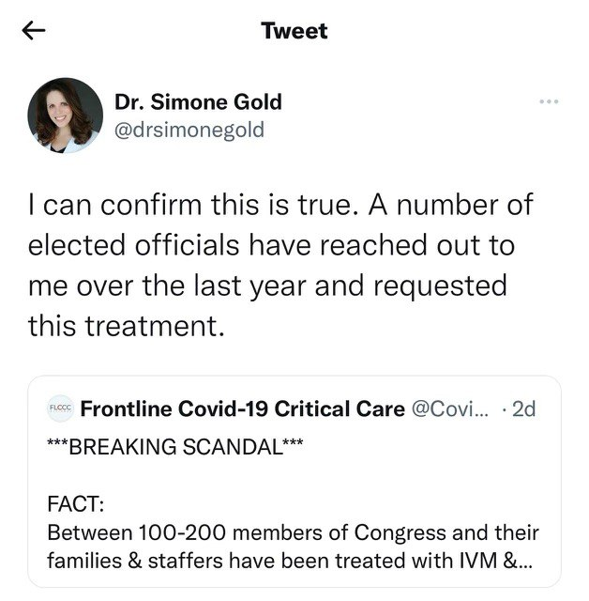The width and height of the screenshot is (589, 601).
Task: Tap the Tweet header title
Action: tap(294, 31)
